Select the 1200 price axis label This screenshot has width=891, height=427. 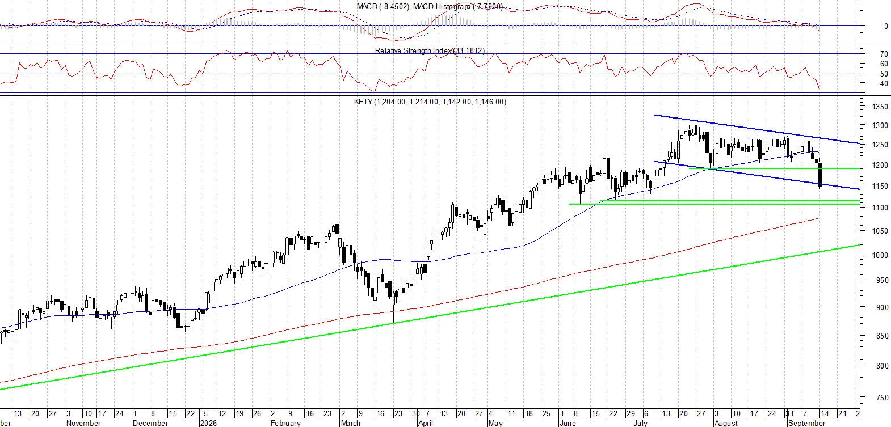880,165
